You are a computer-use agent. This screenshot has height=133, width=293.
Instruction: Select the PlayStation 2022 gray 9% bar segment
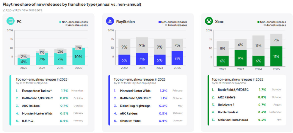tap(124, 47)
